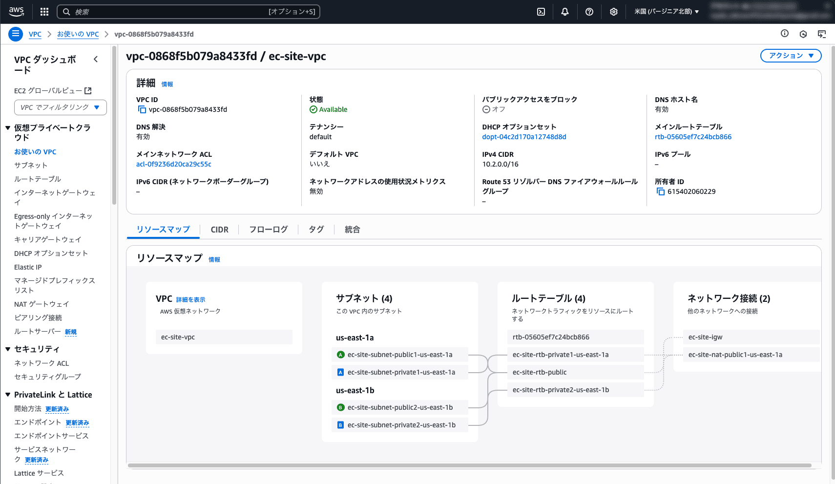The image size is (835, 484).
Task: Switch to the Flow Logs tab
Action: [268, 230]
